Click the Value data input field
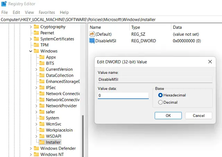This screenshot has height=157, width=222. point(123,95)
